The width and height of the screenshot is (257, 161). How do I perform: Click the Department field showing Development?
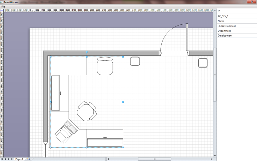pyautogui.click(x=237, y=36)
